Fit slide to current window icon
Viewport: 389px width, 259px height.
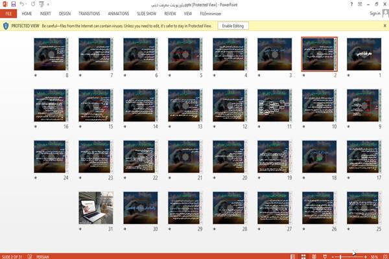tap(385, 256)
